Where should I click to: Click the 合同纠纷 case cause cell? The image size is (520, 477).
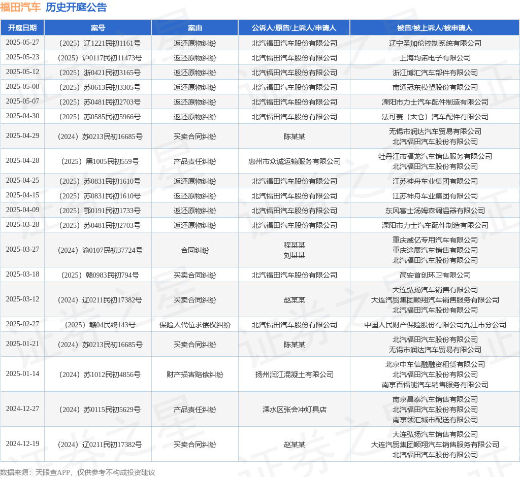pyautogui.click(x=194, y=250)
